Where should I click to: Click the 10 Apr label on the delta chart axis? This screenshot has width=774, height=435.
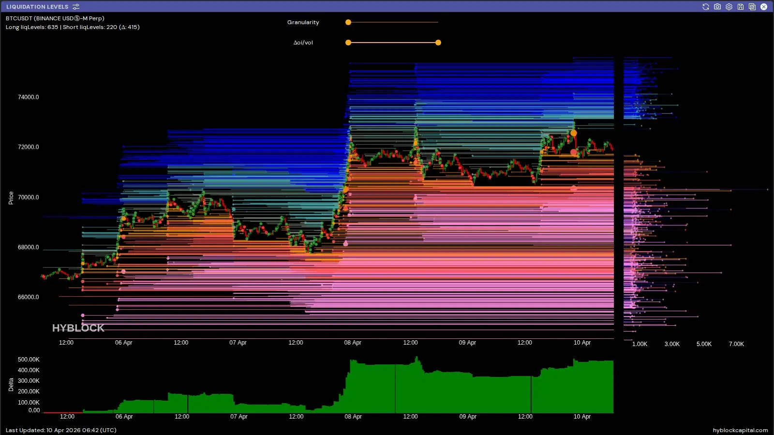tap(582, 417)
